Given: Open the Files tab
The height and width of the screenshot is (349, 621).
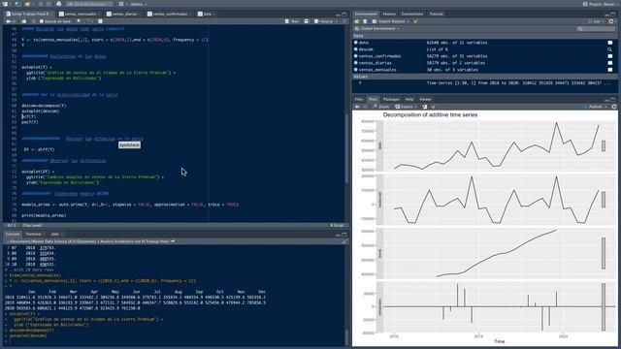Looking at the screenshot, I should [359, 99].
